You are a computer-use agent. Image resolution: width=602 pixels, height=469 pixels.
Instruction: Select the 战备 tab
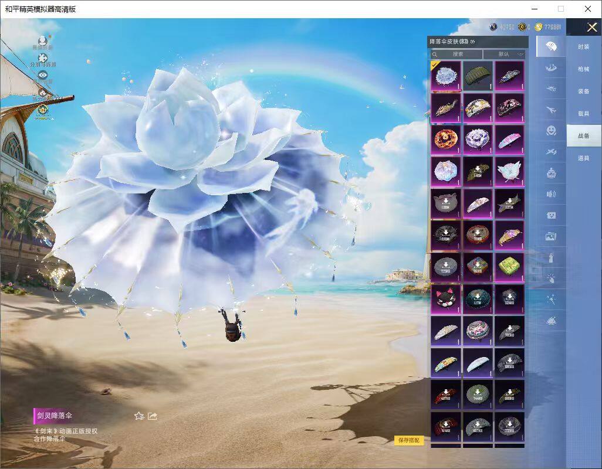point(584,136)
